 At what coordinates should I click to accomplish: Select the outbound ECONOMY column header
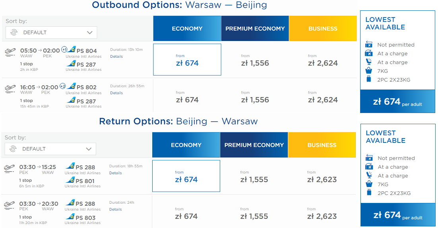click(187, 29)
